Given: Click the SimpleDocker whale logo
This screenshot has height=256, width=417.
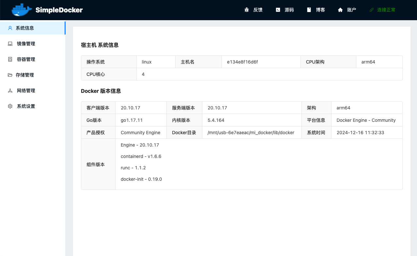Looking at the screenshot, I should point(21,10).
